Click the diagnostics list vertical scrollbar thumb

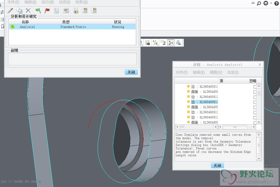(259, 93)
